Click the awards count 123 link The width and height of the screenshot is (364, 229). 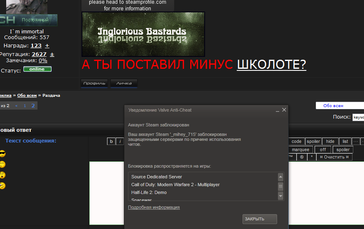coord(36,46)
